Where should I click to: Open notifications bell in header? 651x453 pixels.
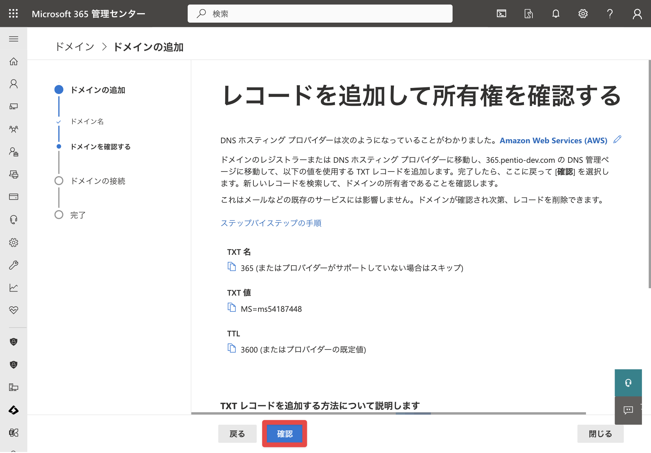pos(556,13)
